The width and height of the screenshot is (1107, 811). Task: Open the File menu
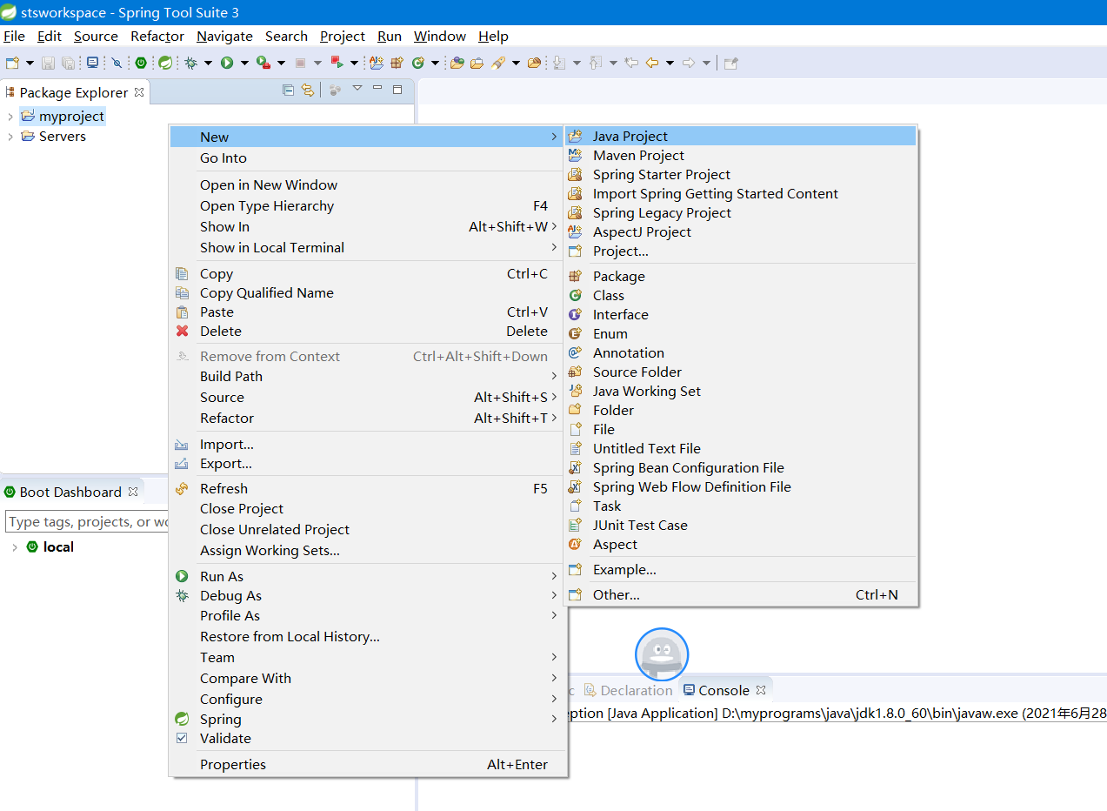coord(14,36)
